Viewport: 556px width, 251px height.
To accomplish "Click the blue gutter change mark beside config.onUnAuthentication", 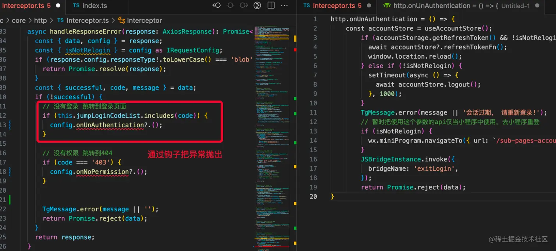I will [10, 125].
